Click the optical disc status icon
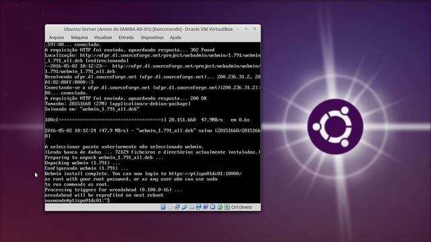 point(170,207)
